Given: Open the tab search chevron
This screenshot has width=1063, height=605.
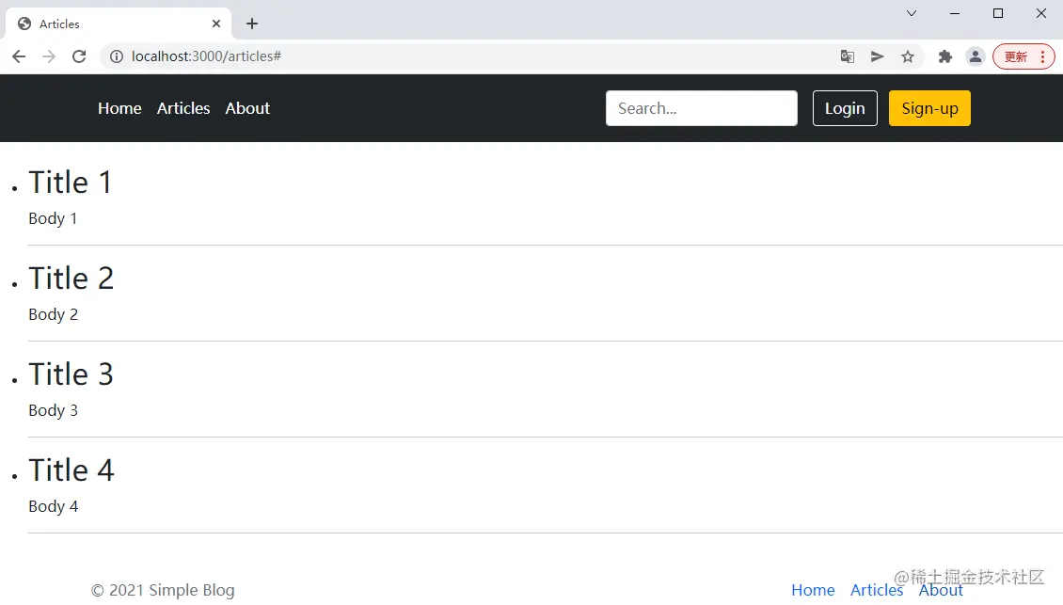Looking at the screenshot, I should tap(912, 13).
